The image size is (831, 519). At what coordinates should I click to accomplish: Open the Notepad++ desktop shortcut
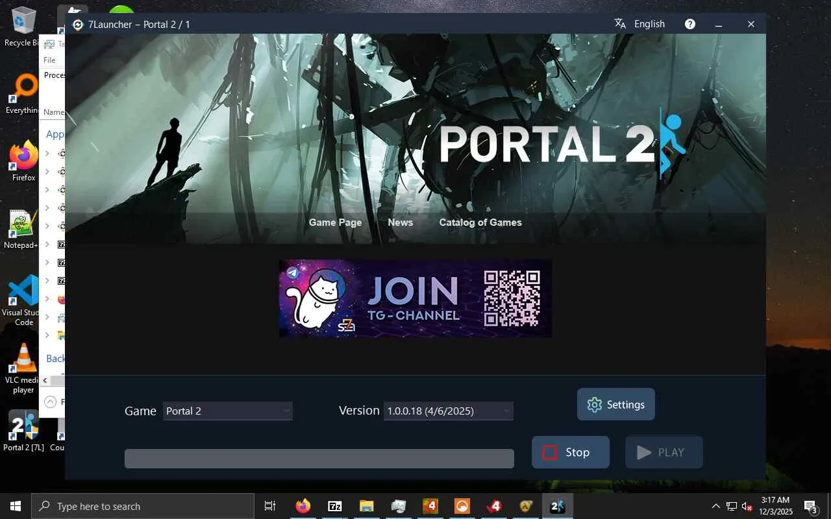point(23,230)
